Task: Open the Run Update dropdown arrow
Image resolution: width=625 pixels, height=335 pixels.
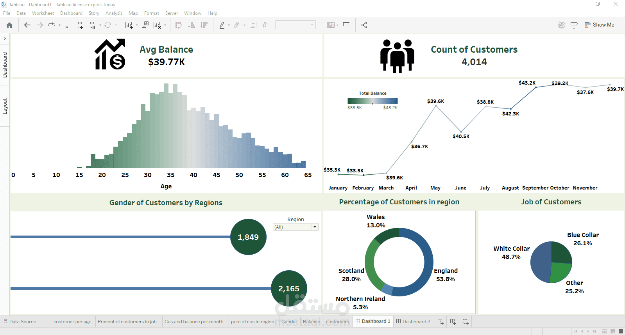Action: 116,25
